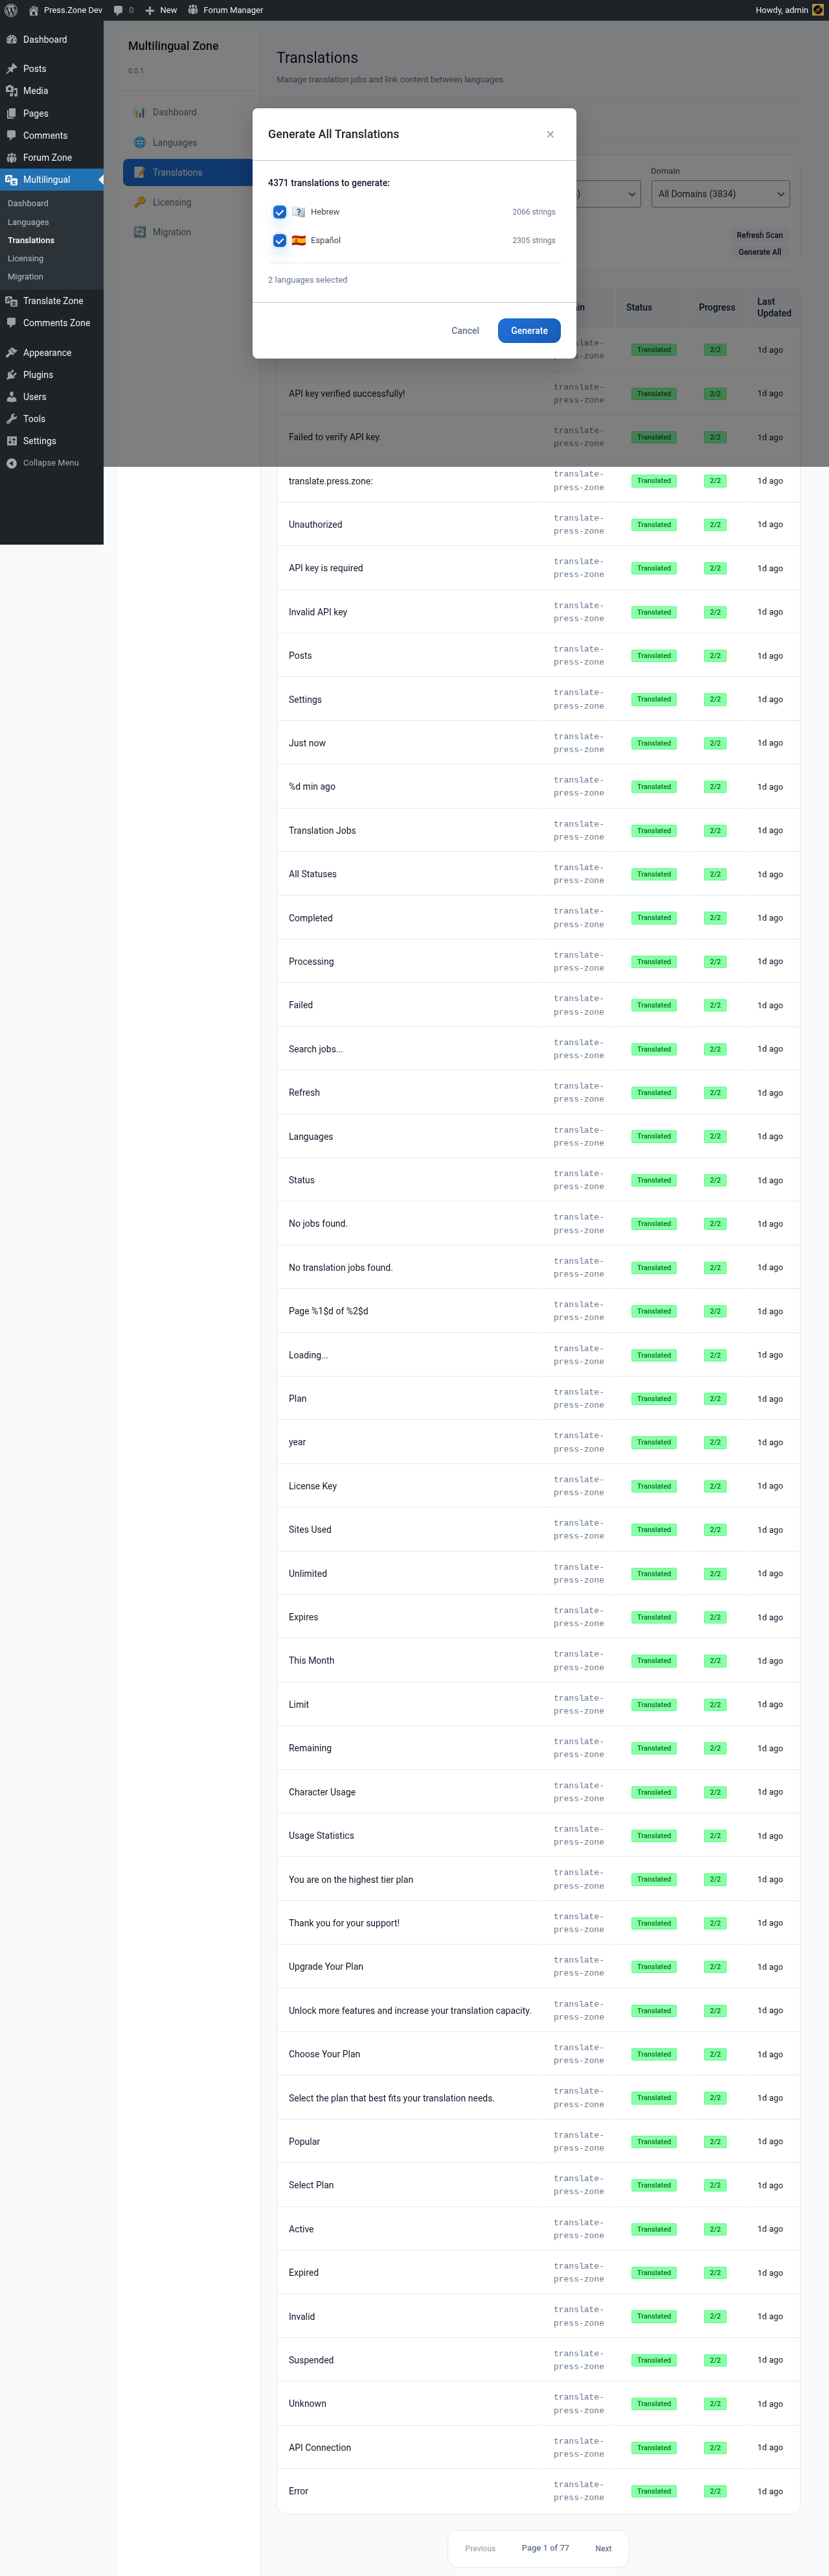Uncheck the Hebrew language checkbox
Image resolution: width=829 pixels, height=2576 pixels.
point(280,212)
